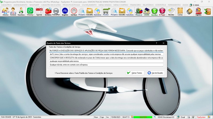Open the MENU VENDAS menu

(105, 5)
